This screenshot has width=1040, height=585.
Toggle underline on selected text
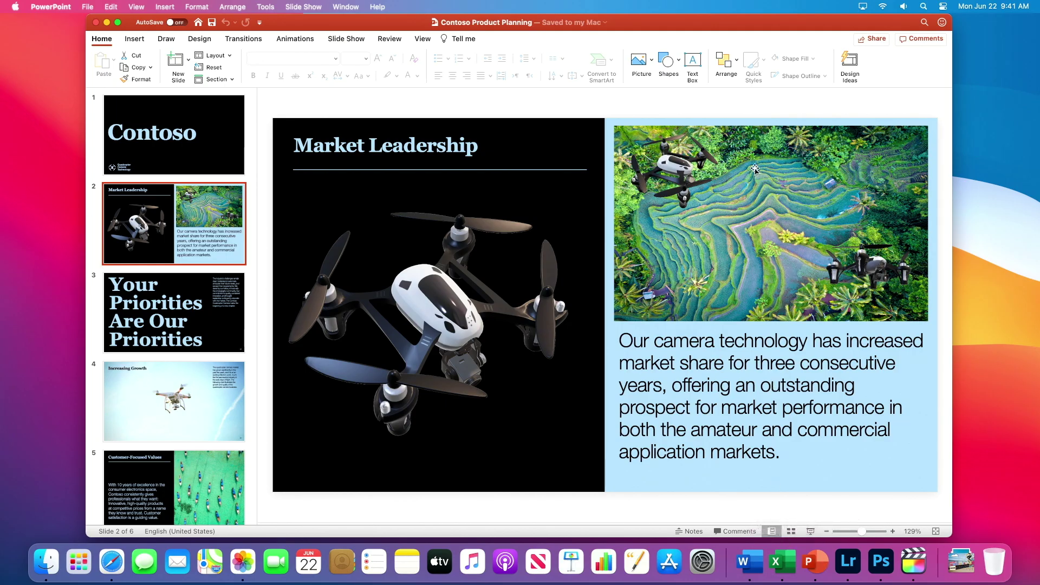click(281, 76)
